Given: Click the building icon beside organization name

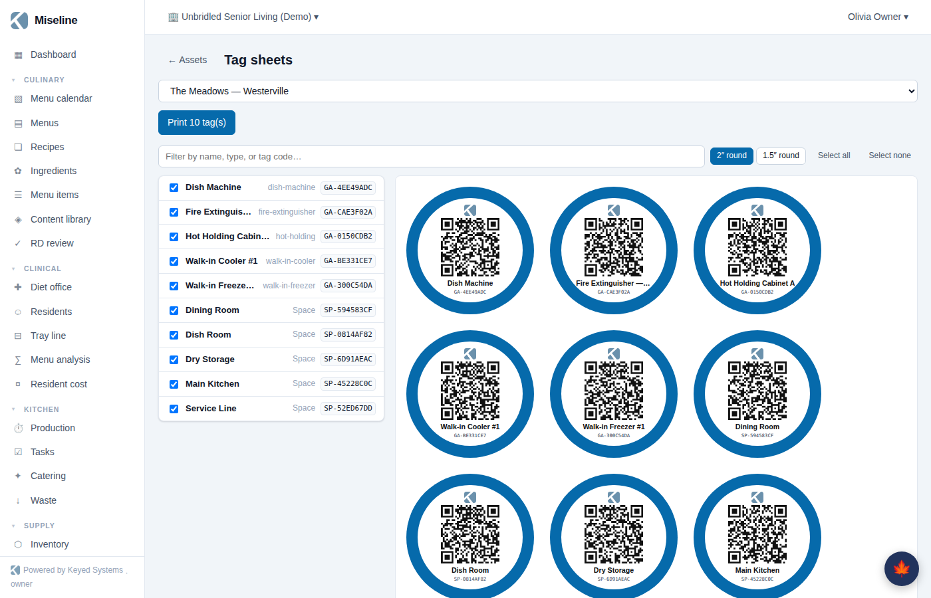Looking at the screenshot, I should 173,17.
